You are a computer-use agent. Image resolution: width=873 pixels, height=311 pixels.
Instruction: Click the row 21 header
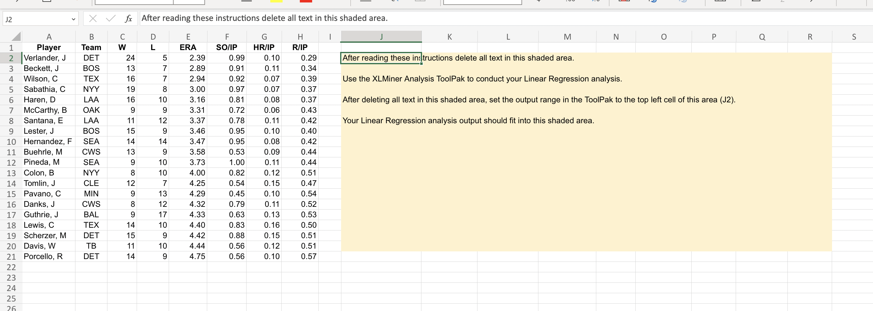tap(11, 256)
